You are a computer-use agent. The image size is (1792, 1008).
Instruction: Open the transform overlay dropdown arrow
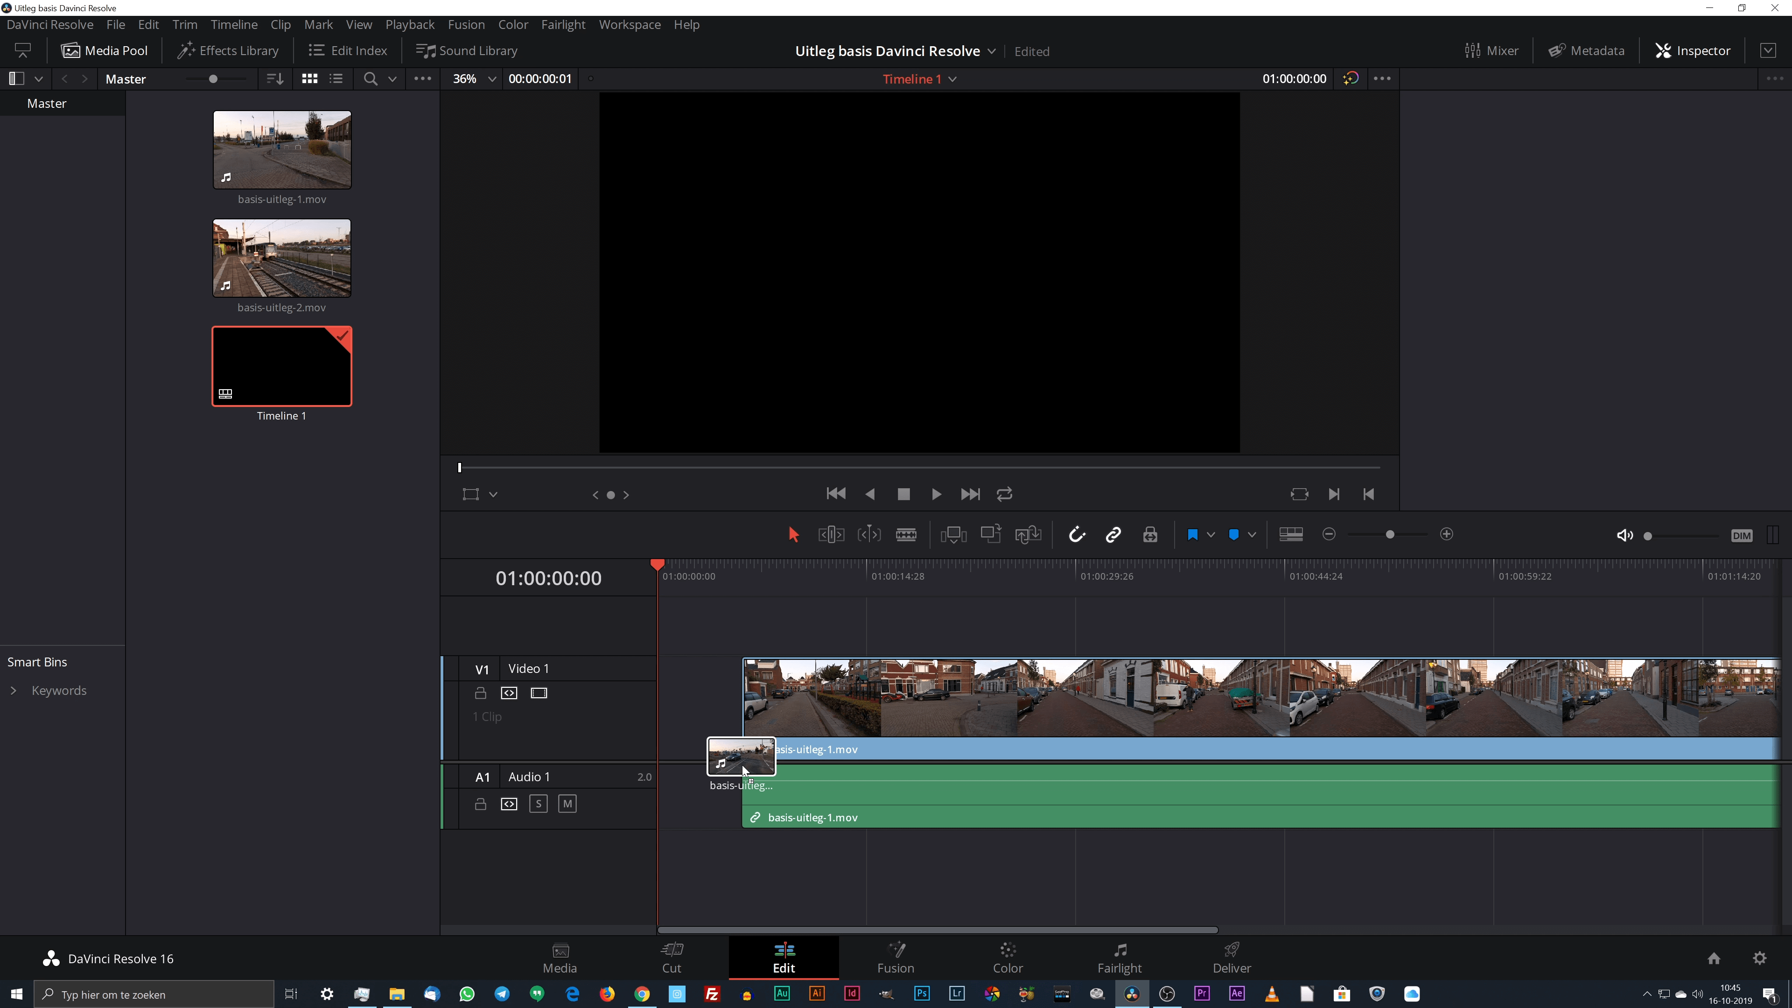(493, 495)
